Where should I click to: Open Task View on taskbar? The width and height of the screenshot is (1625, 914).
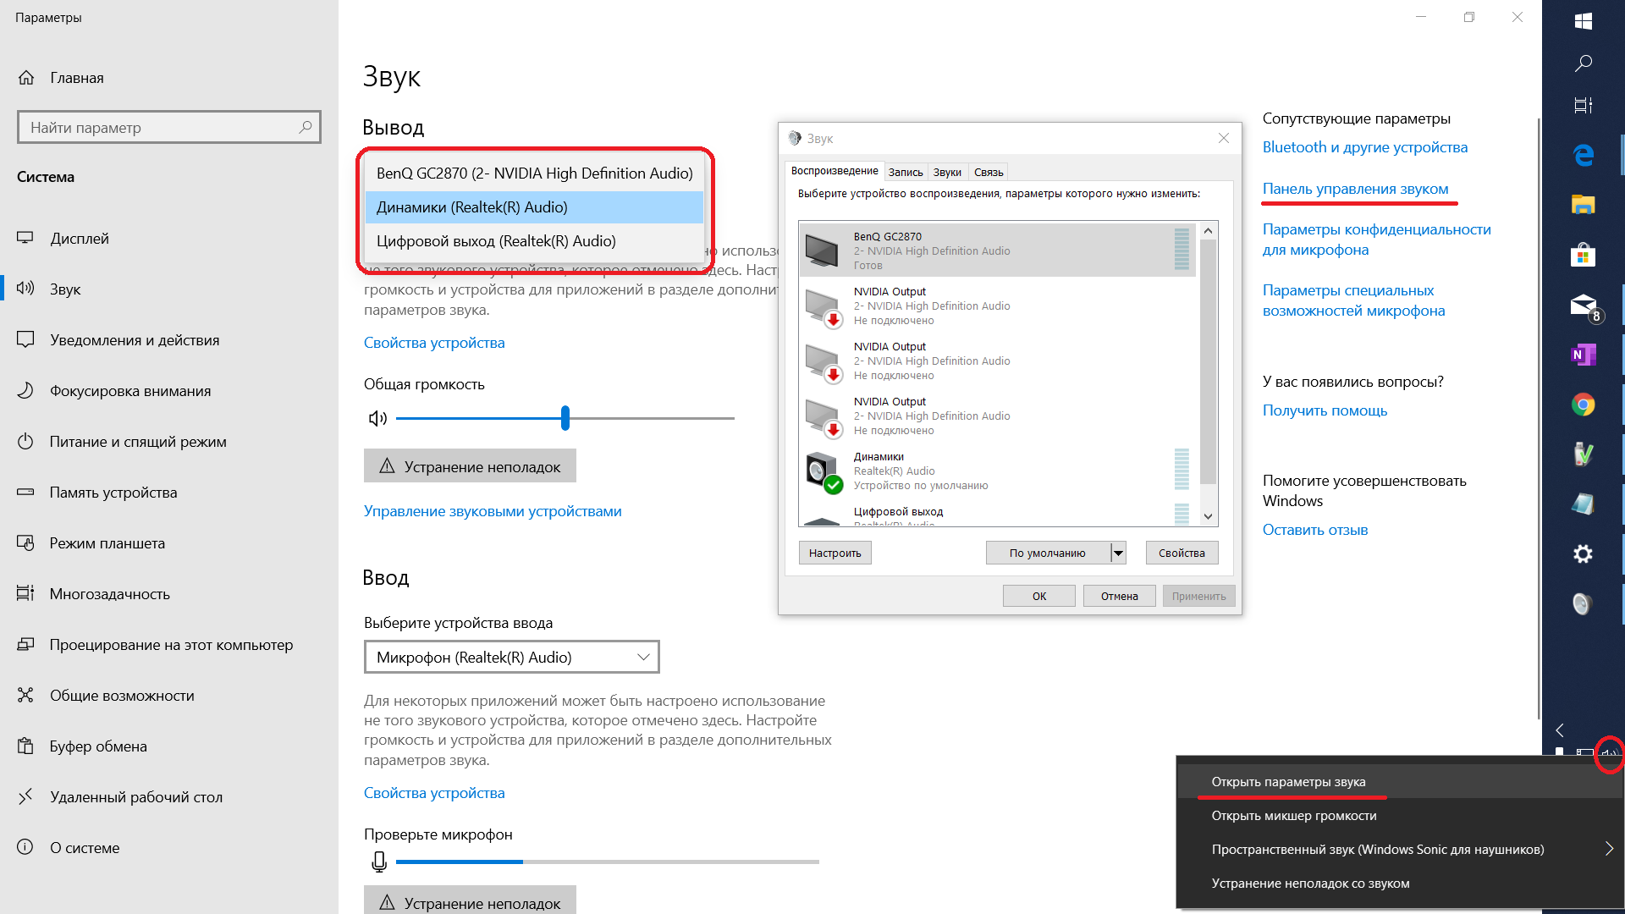pyautogui.click(x=1584, y=105)
